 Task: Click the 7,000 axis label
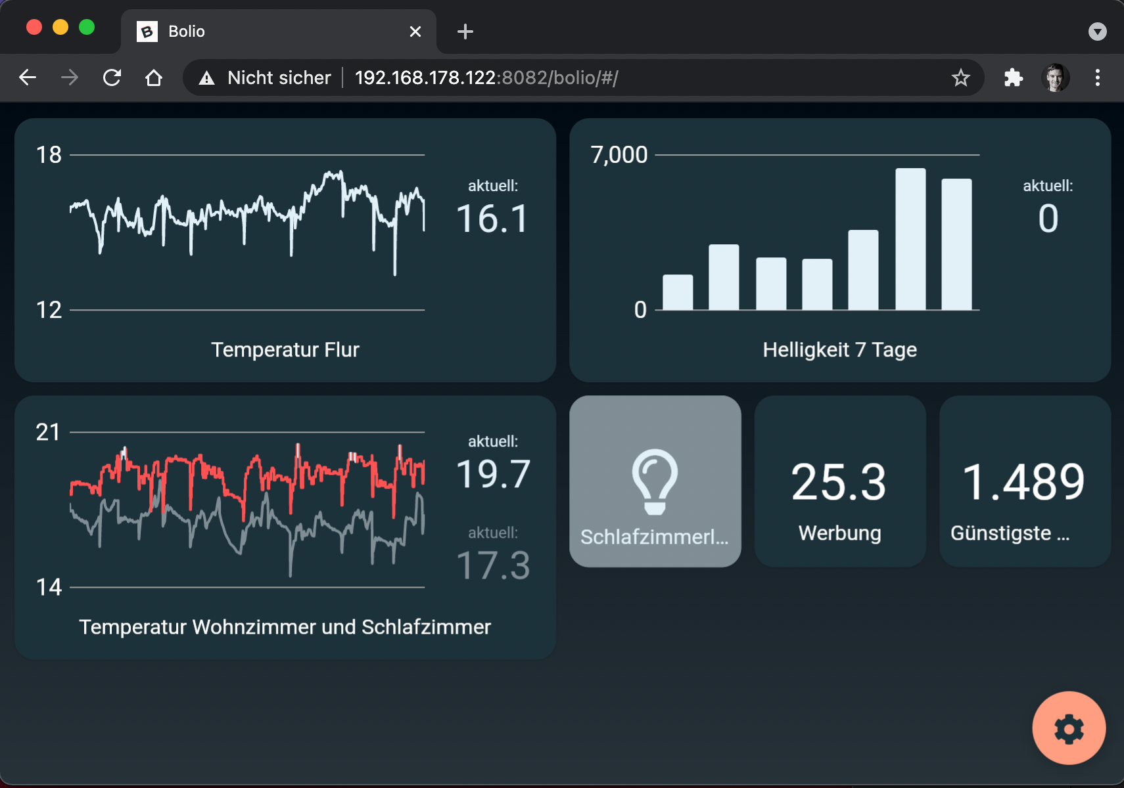point(619,155)
